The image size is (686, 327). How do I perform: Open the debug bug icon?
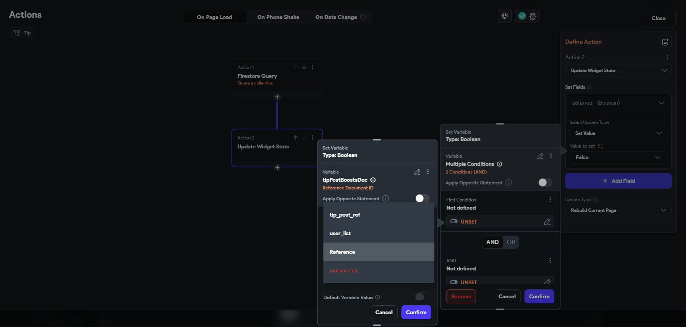[x=533, y=16]
